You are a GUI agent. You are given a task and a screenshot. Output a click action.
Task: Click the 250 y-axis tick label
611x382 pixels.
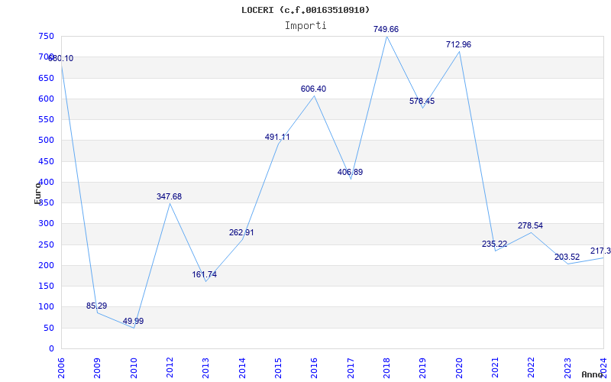click(x=46, y=244)
